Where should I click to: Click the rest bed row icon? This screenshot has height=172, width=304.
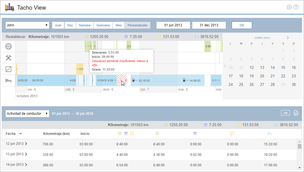9,80
